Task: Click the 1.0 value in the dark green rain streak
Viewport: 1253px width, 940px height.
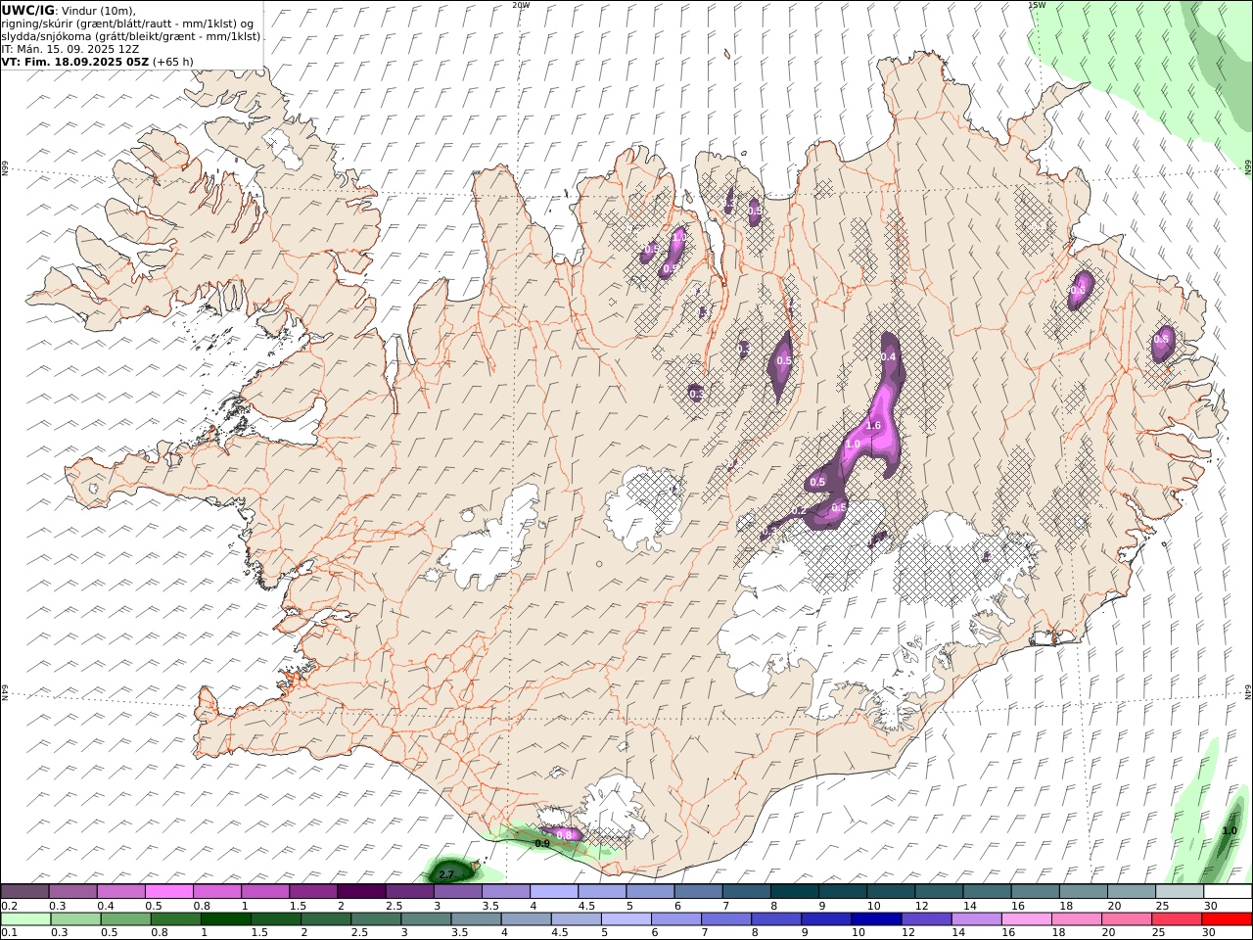Action: (1230, 830)
